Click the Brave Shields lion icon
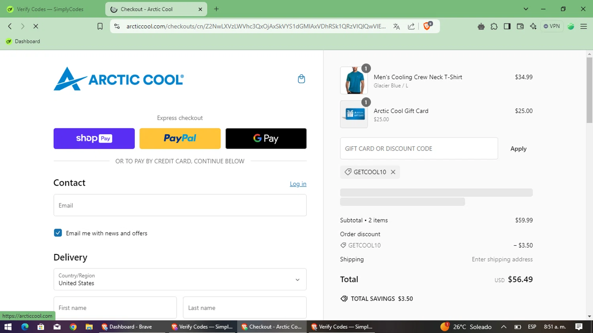Image resolution: width=593 pixels, height=333 pixels. coord(427,26)
